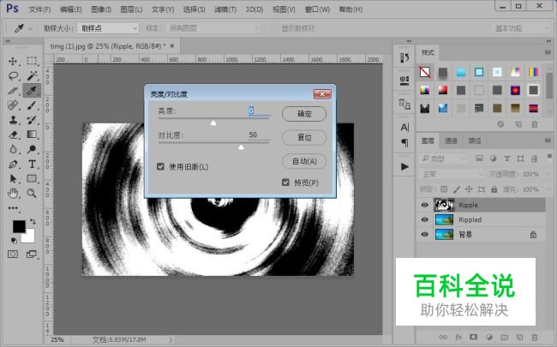Select the Dodge tool
The image size is (557, 347).
coord(32,149)
